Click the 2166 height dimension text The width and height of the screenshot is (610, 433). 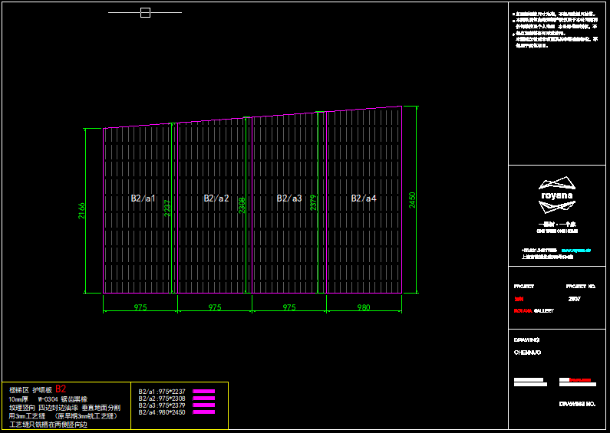pyautogui.click(x=81, y=211)
